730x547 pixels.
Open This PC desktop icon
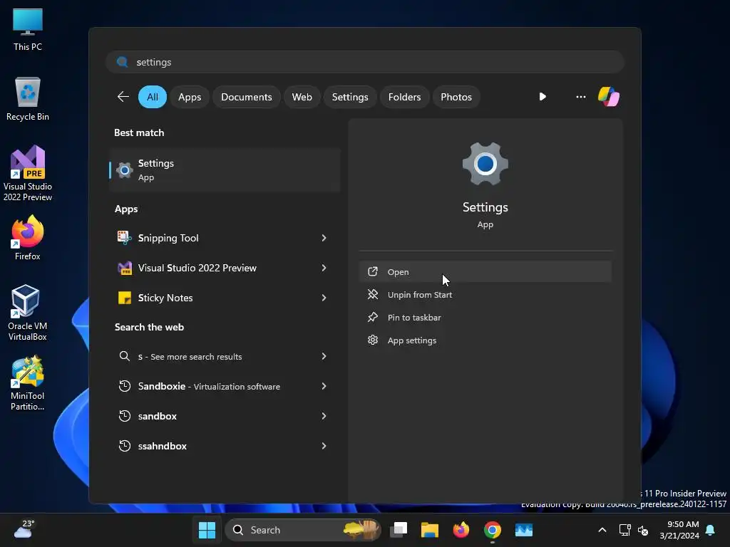coord(28,30)
